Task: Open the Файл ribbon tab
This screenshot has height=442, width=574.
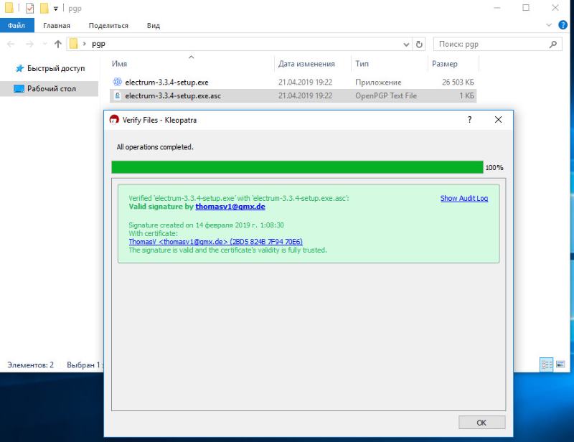Action: tap(17, 25)
